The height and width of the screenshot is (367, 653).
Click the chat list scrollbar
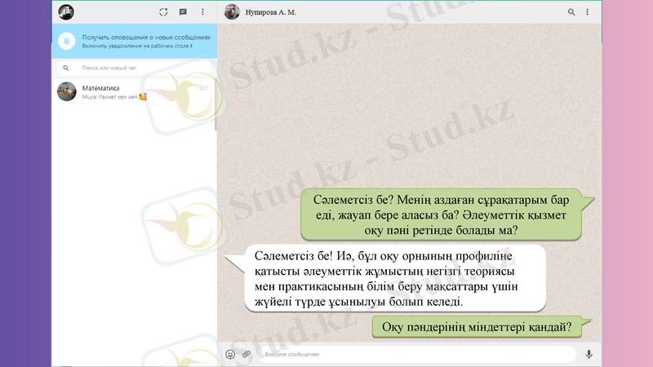[215, 104]
